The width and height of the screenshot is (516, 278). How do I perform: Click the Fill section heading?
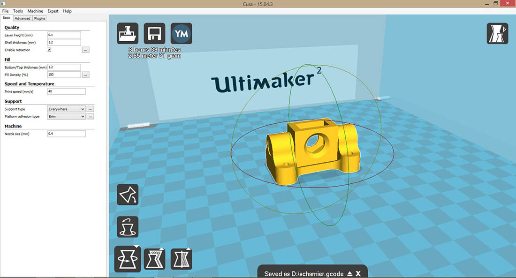[x=7, y=60]
